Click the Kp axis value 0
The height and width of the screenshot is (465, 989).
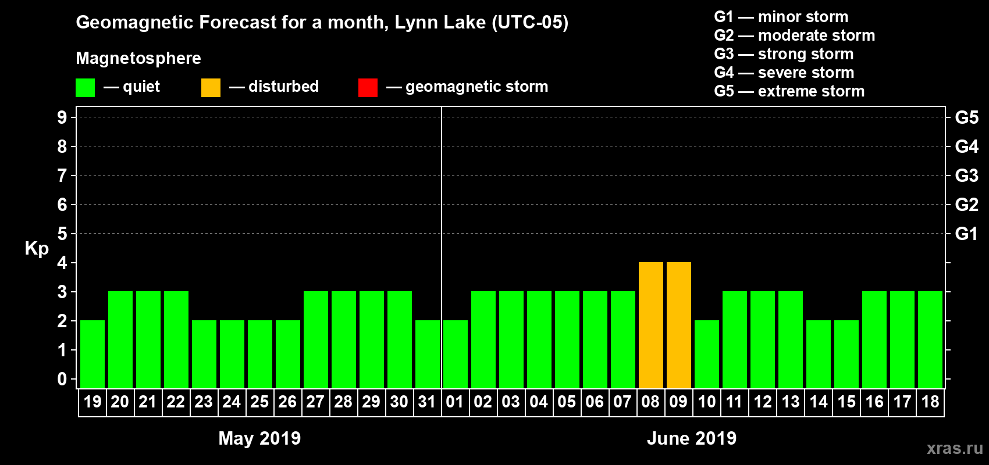(x=62, y=379)
